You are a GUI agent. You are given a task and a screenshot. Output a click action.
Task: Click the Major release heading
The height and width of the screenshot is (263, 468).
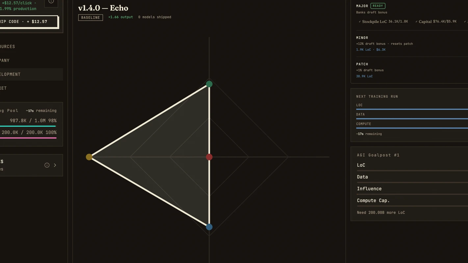[x=362, y=6]
